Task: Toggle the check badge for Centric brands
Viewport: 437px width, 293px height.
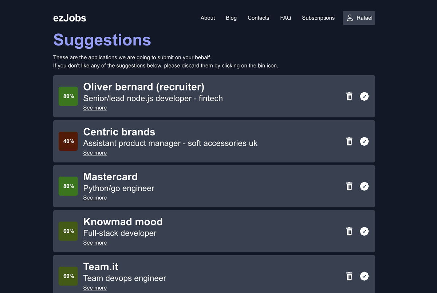Action: click(x=364, y=141)
